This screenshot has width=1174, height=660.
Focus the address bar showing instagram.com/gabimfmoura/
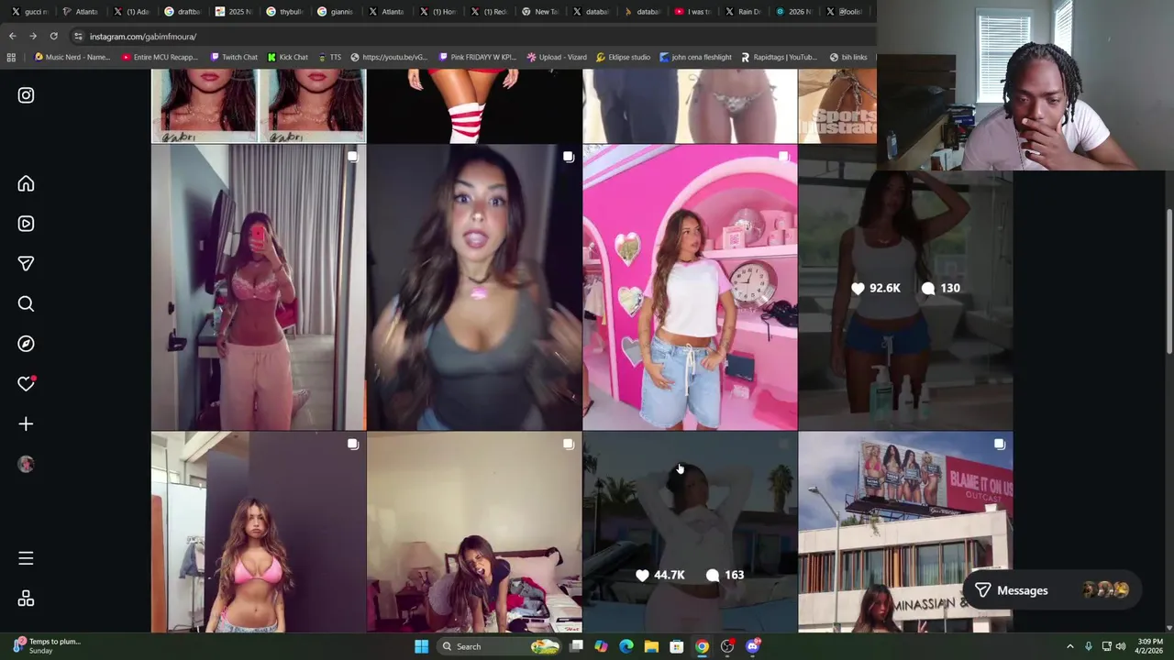click(x=472, y=37)
